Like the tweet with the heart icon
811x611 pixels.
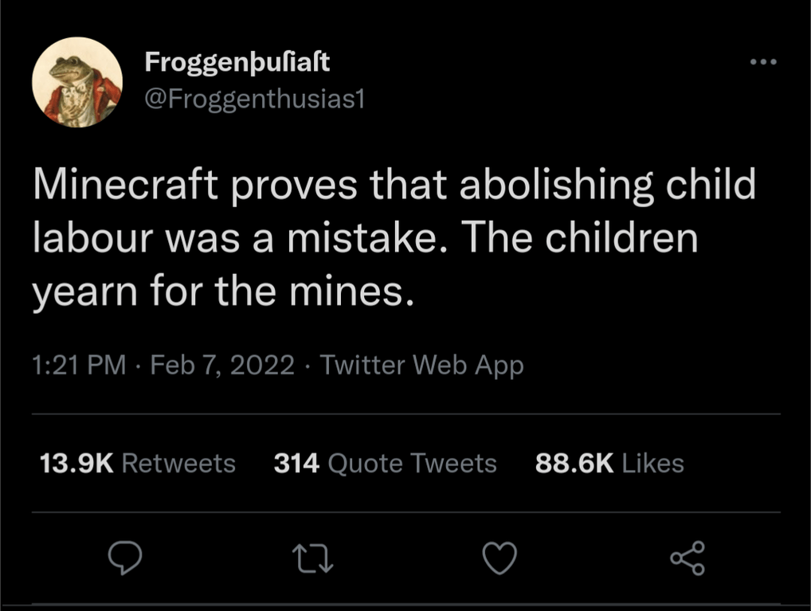coord(500,558)
